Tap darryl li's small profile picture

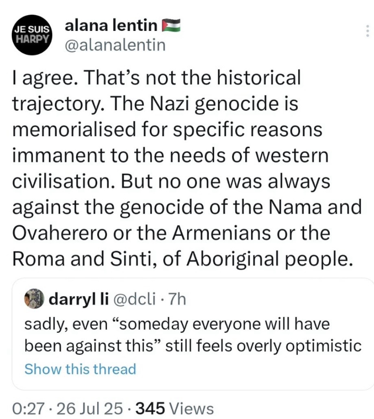point(35,299)
